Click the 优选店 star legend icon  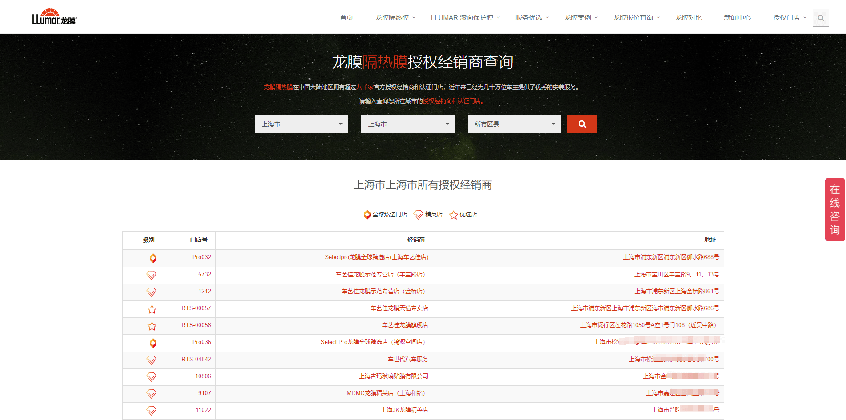pos(453,215)
